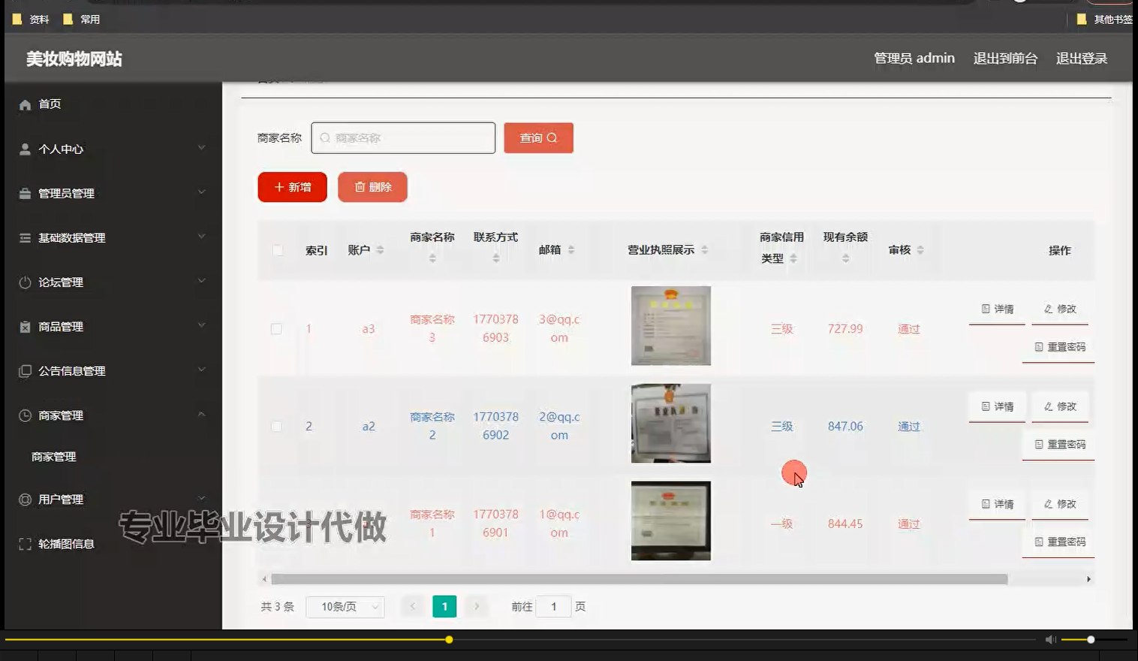The image size is (1138, 661).
Task: Click the 删除 delete button
Action: pyautogui.click(x=372, y=187)
